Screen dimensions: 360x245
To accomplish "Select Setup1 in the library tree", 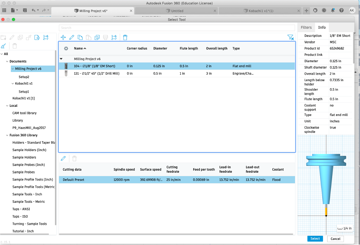I will [24, 92].
